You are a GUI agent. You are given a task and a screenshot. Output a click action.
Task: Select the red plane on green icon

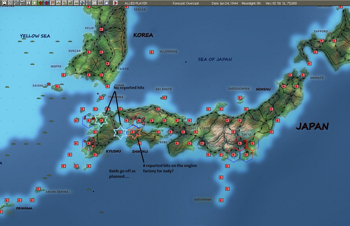pyautogui.click(x=40, y=3)
